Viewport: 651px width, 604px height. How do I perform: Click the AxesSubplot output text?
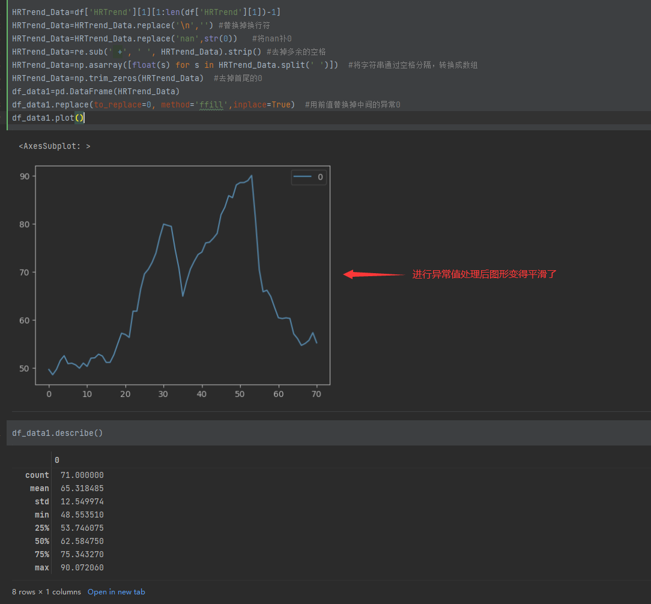55,146
